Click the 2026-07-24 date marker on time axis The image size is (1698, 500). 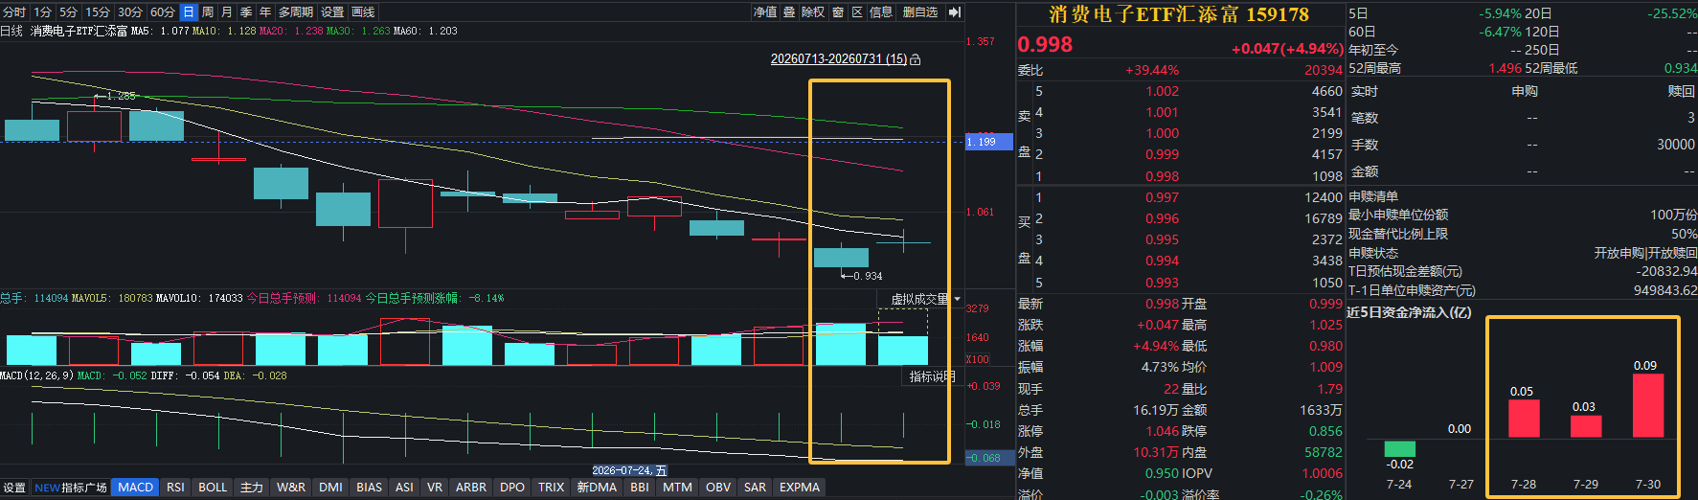[629, 470]
